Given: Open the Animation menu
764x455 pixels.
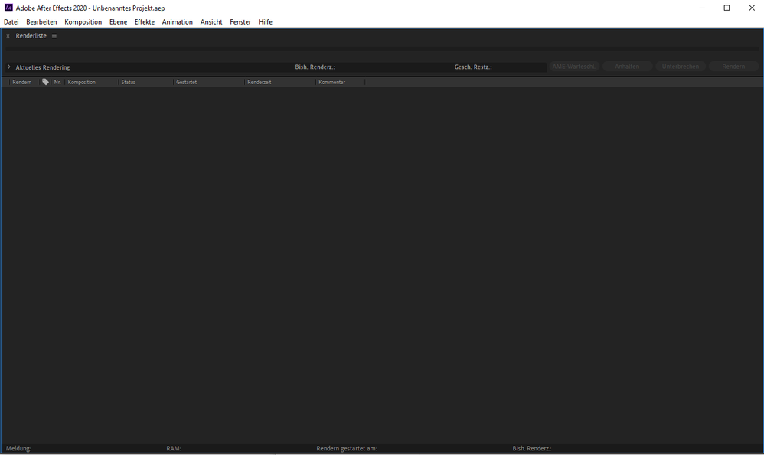Looking at the screenshot, I should point(177,22).
